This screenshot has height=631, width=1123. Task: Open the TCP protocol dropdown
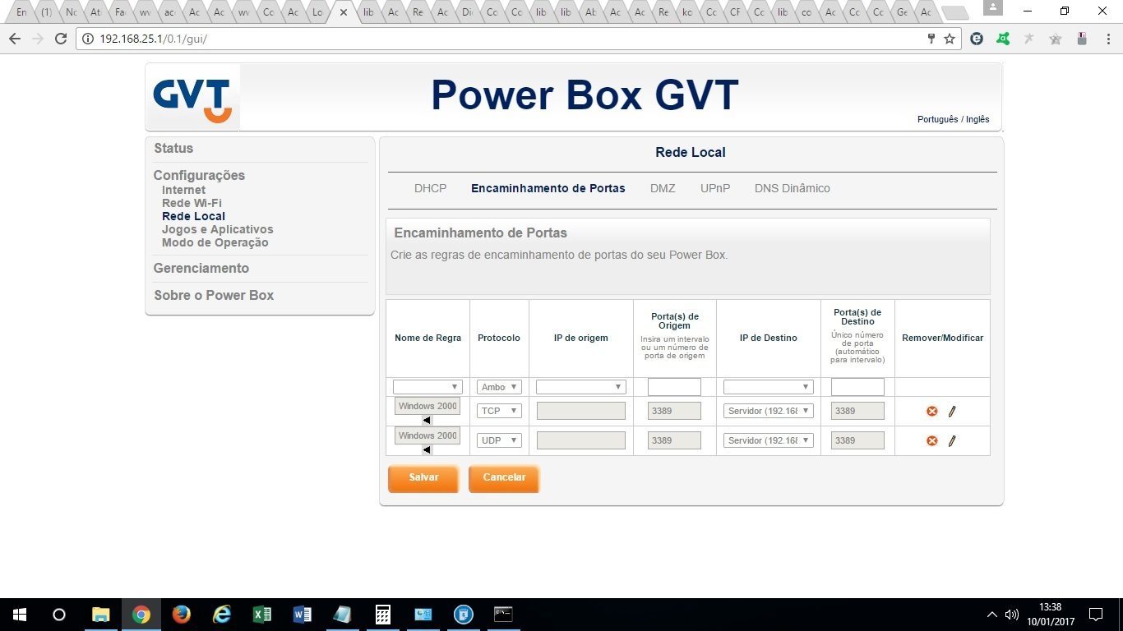pyautogui.click(x=499, y=411)
